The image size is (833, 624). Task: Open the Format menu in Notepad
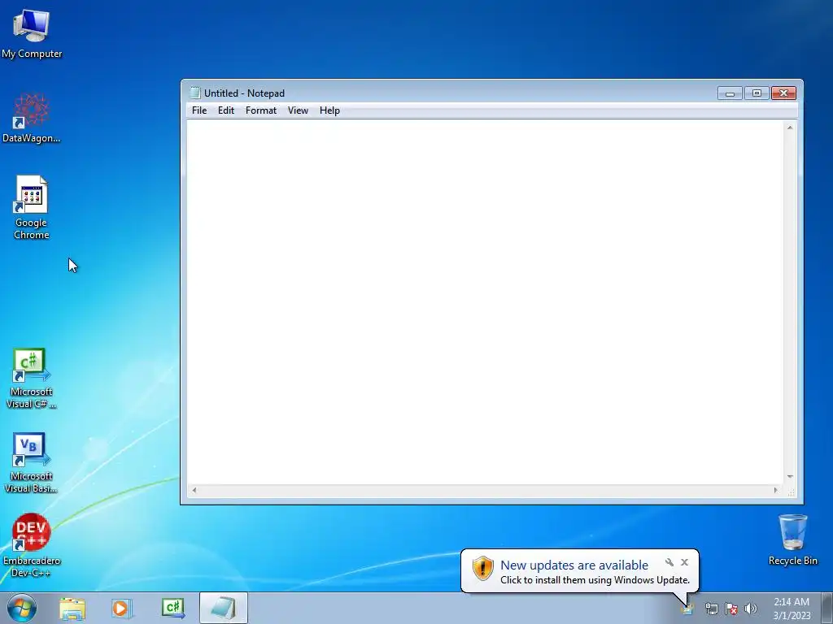[x=261, y=110]
